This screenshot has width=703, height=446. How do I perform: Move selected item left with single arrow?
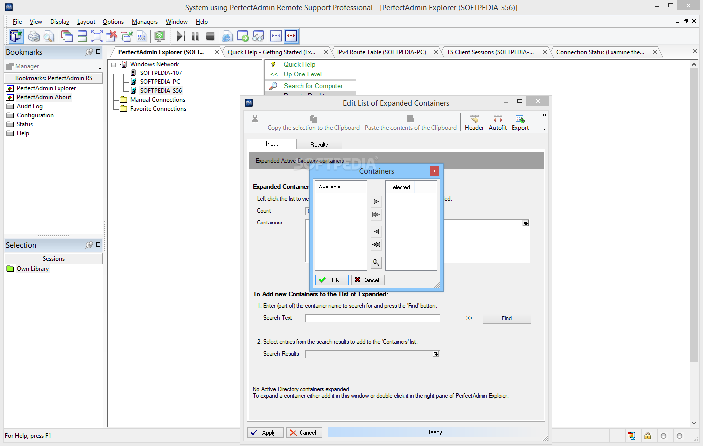tap(376, 231)
